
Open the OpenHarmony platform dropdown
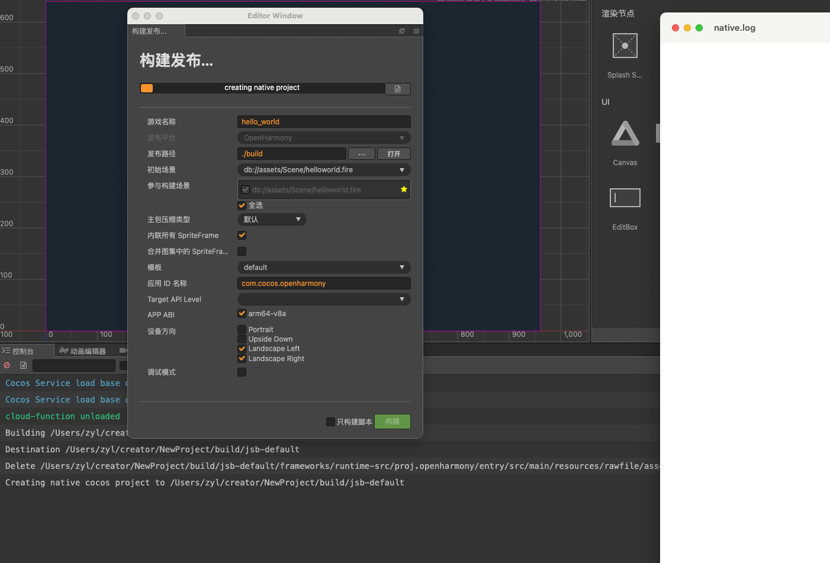point(324,138)
